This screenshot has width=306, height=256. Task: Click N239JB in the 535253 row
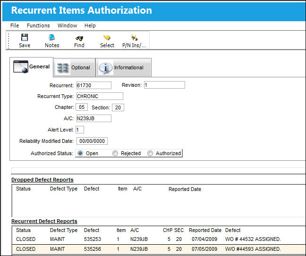[139, 239]
